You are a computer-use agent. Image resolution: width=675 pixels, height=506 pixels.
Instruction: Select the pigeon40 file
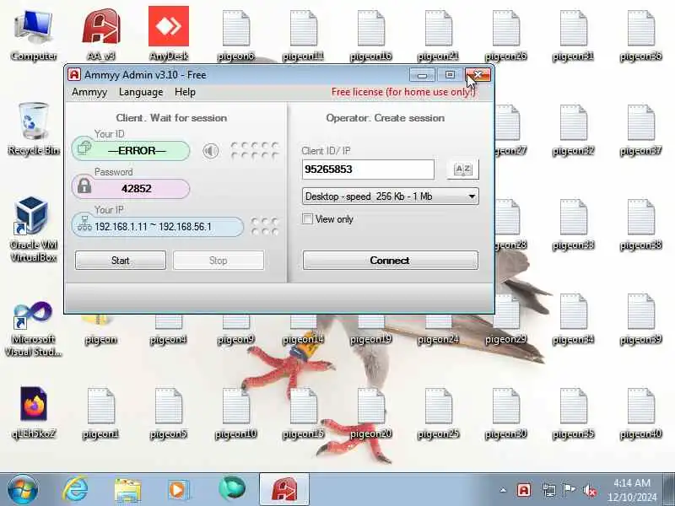(641, 414)
